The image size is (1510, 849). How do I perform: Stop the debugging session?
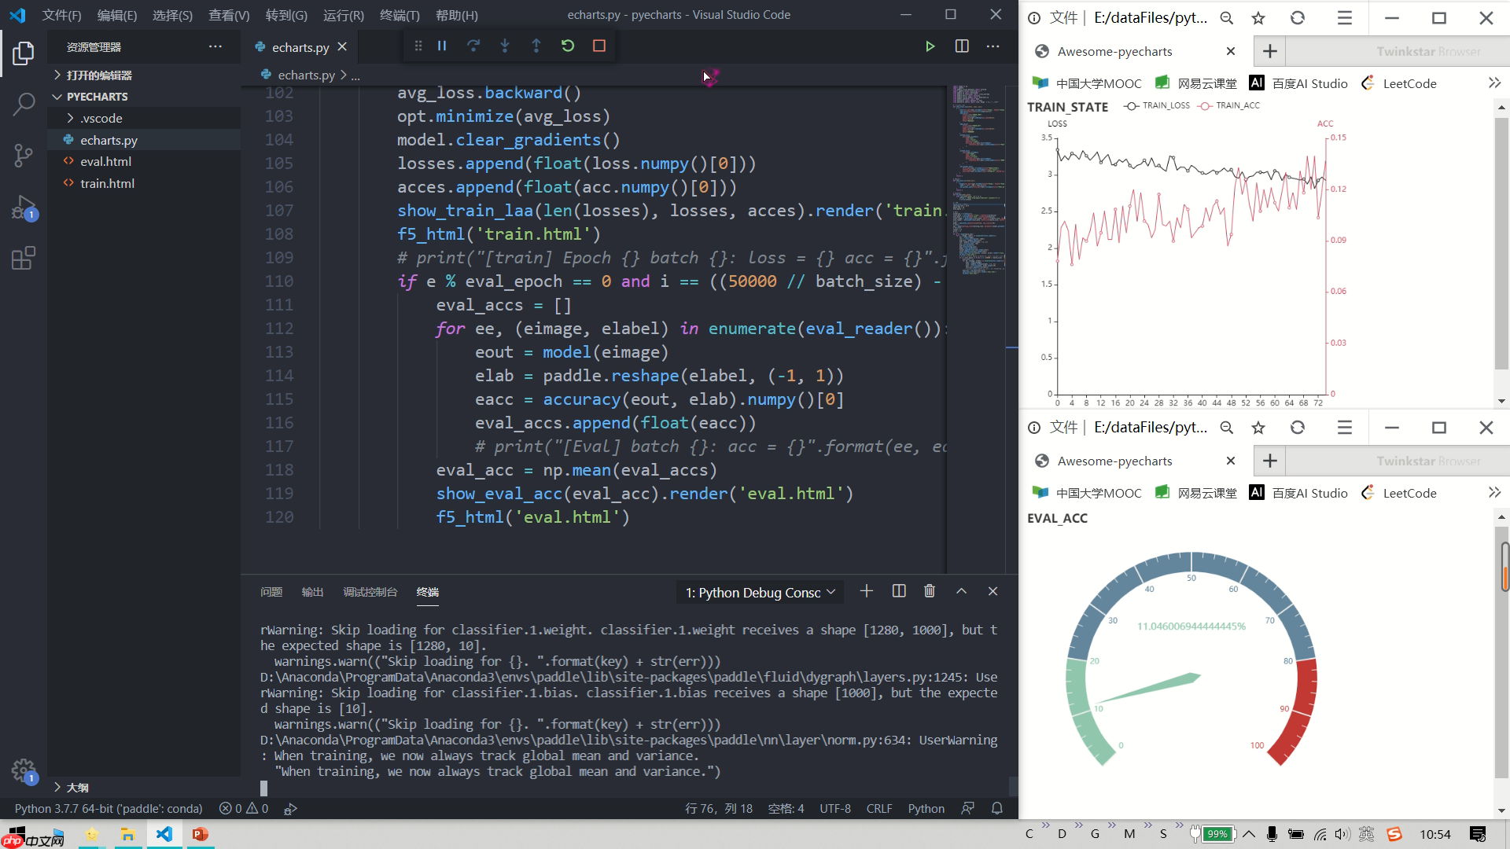599,46
